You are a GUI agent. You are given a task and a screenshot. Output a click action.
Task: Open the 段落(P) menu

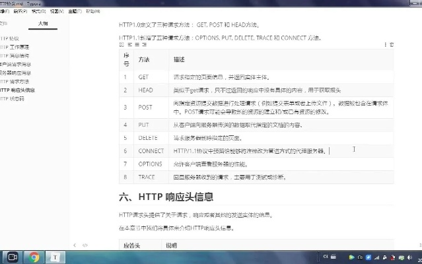[20, 11]
